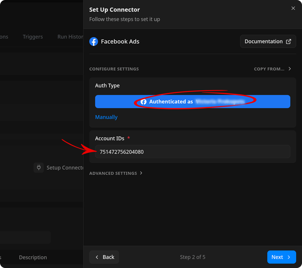Go to the previous step with Back
This screenshot has height=268, width=302.
coord(104,257)
